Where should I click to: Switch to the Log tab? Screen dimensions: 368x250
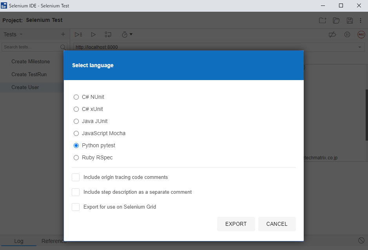coord(19,241)
